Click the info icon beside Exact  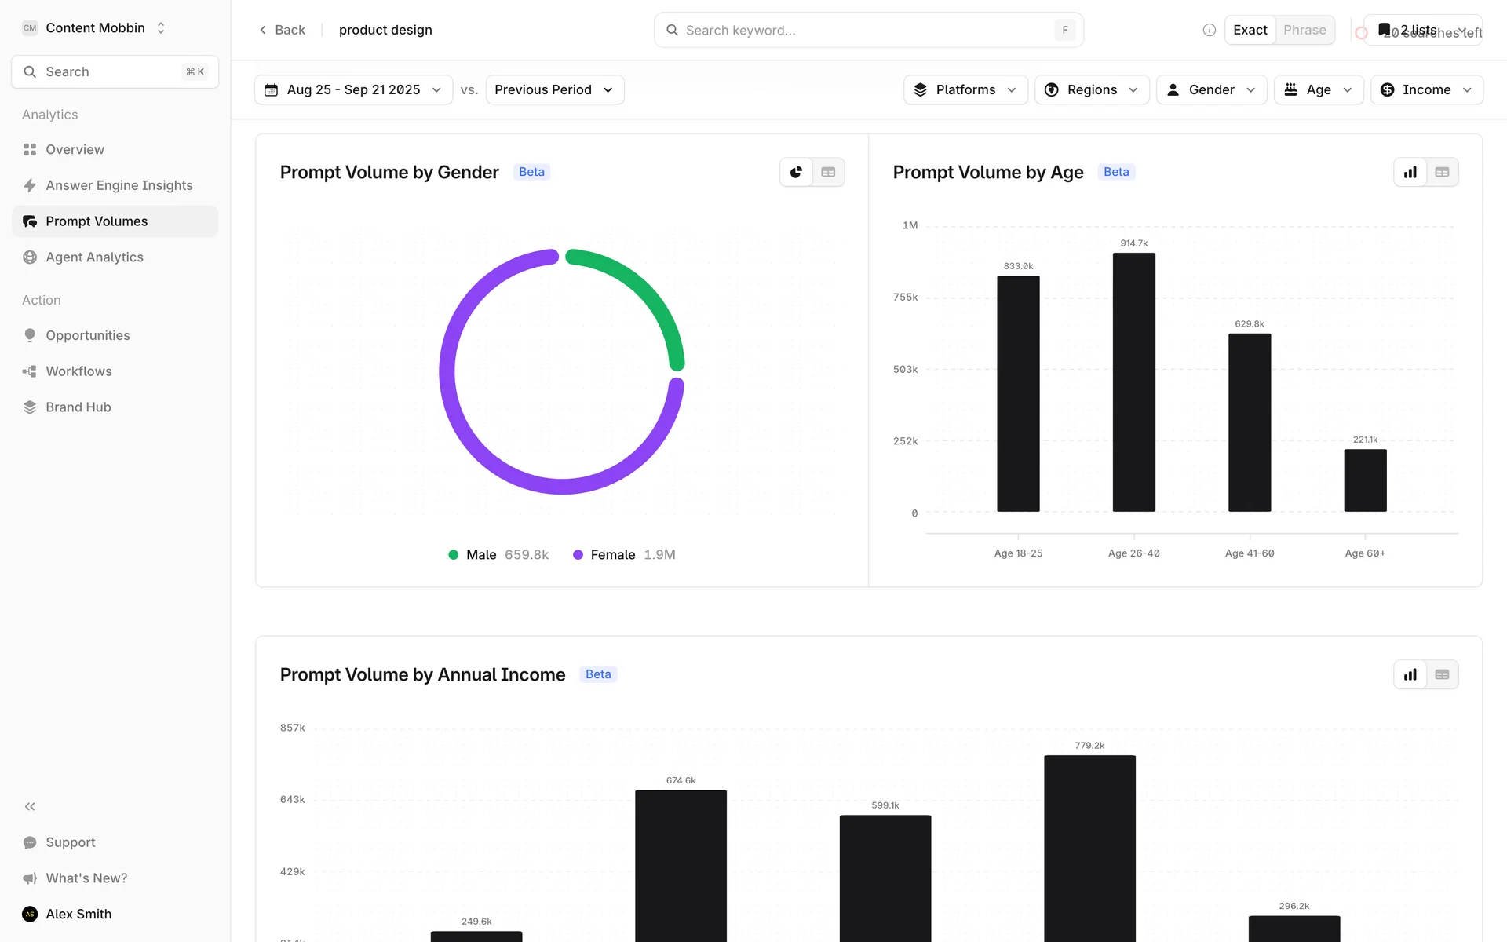[x=1209, y=30]
